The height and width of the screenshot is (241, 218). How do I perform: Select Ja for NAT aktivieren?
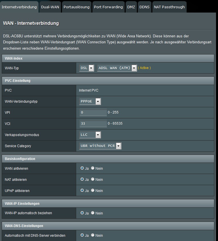tap(82, 179)
